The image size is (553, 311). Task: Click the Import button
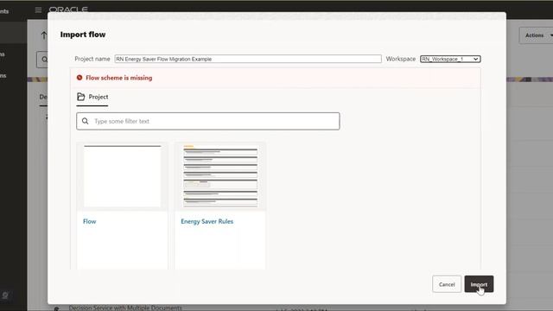coord(479,284)
